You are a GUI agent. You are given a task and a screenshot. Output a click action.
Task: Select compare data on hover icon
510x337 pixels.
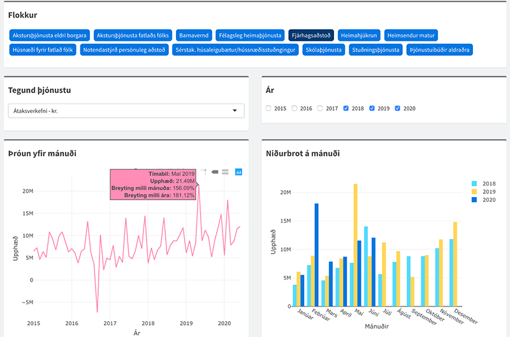(x=225, y=172)
